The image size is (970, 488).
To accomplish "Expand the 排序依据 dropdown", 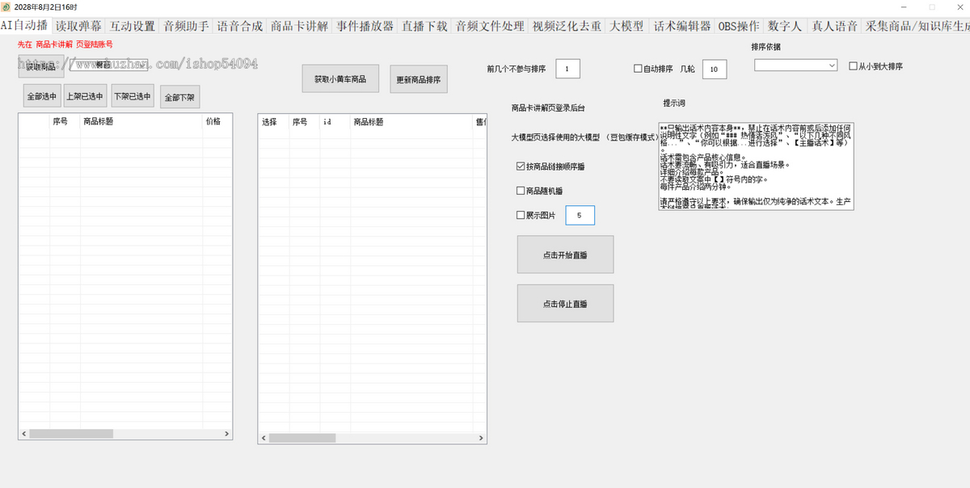I will (x=796, y=65).
